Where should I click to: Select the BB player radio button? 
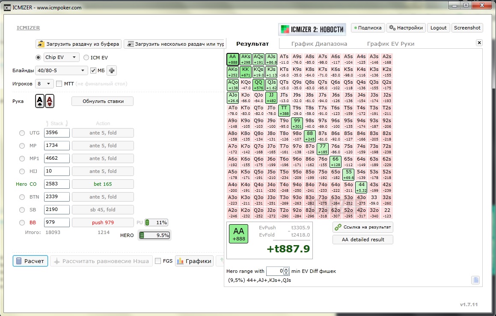click(x=22, y=222)
